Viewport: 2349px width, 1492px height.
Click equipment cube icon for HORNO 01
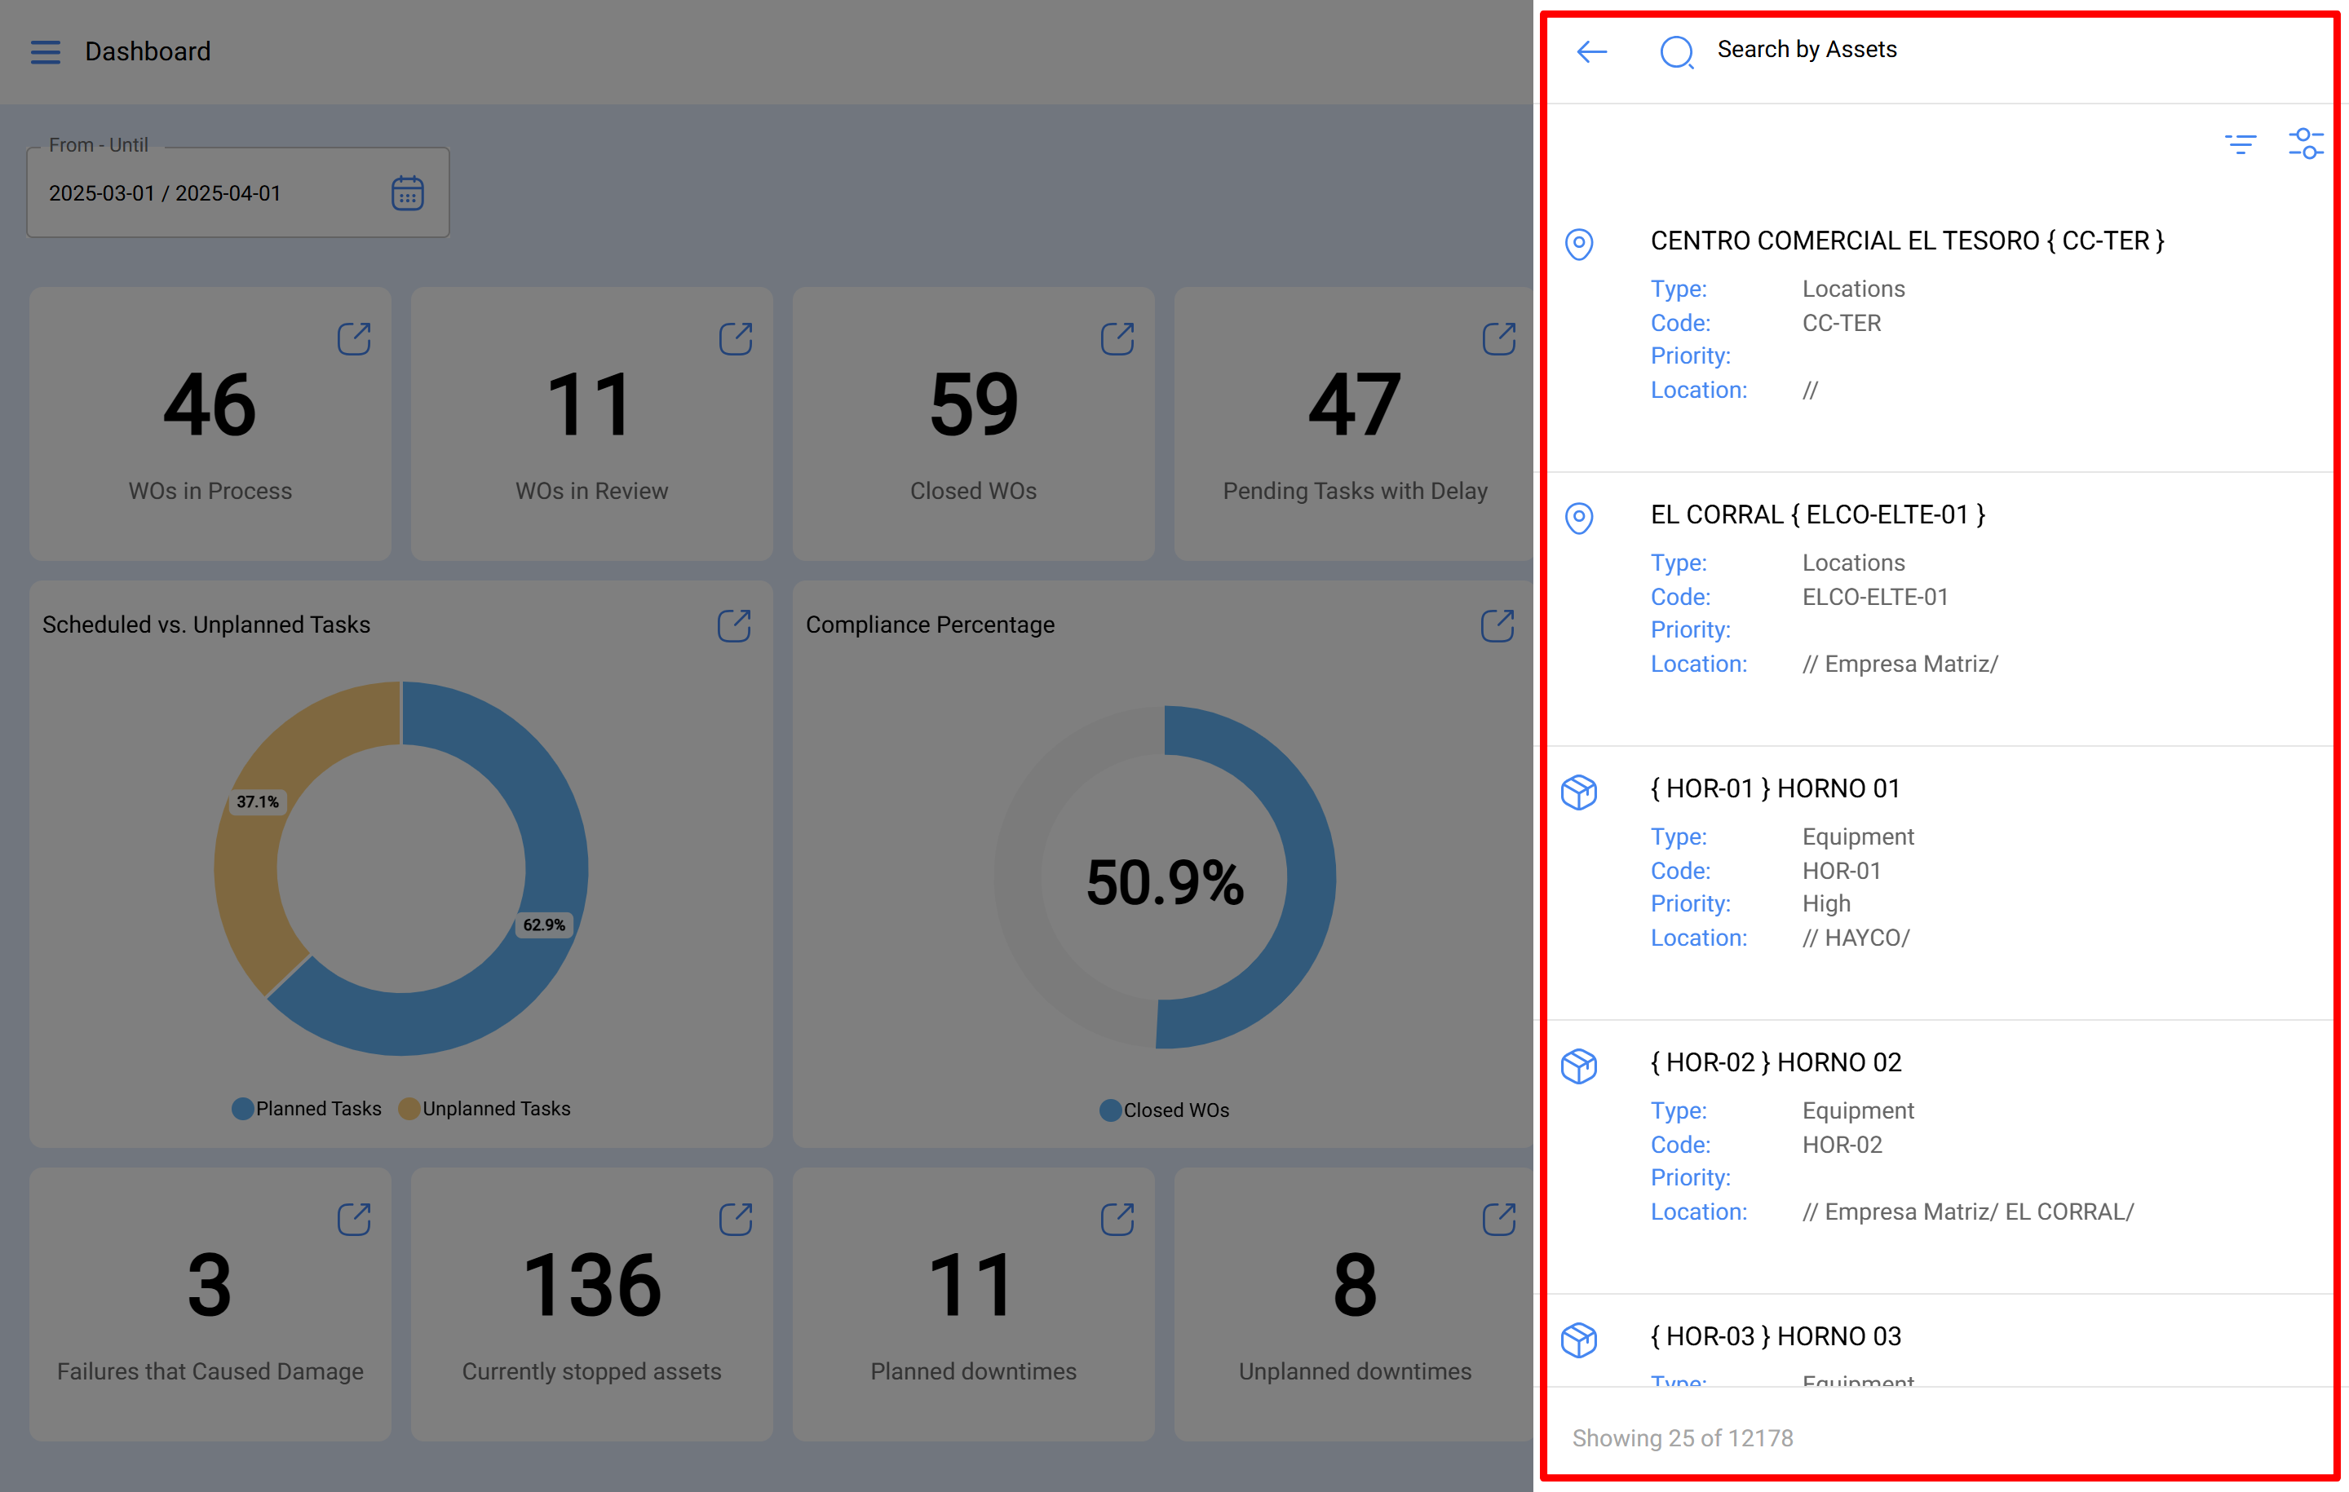point(1579,792)
